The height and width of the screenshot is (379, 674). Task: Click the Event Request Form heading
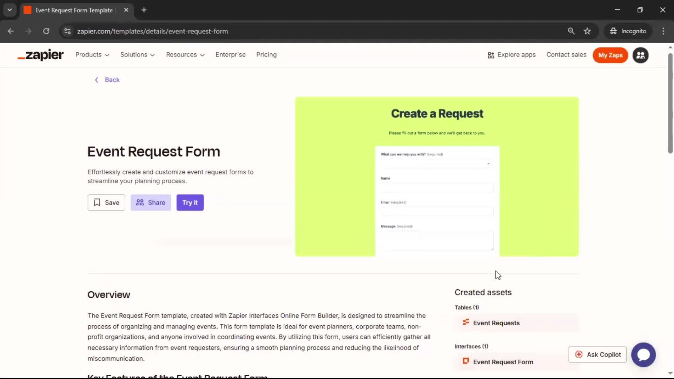coord(154,152)
